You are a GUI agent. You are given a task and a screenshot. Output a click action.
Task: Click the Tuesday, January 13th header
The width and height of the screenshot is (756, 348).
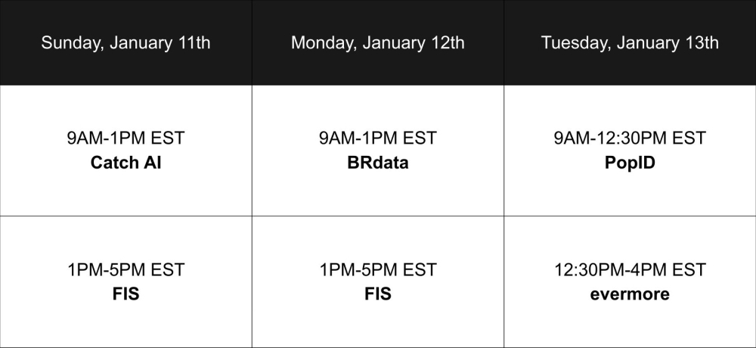630,42
